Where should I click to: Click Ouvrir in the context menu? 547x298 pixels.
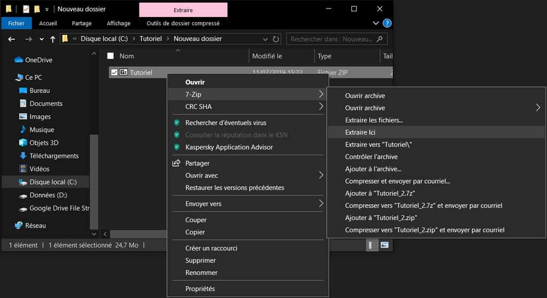[x=248, y=82]
